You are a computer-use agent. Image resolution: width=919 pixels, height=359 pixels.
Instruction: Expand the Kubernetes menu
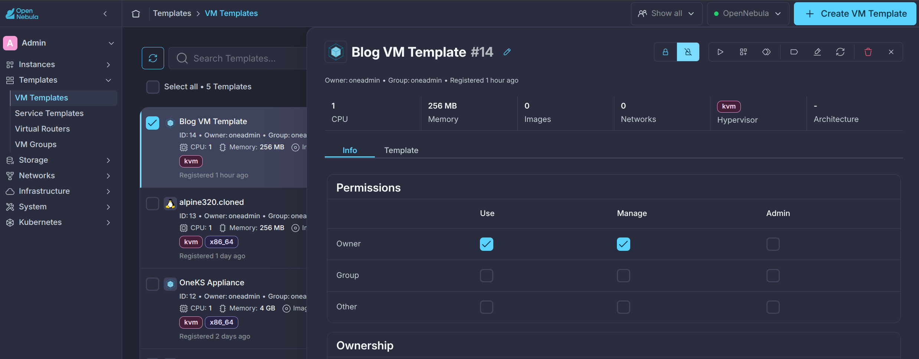click(59, 222)
